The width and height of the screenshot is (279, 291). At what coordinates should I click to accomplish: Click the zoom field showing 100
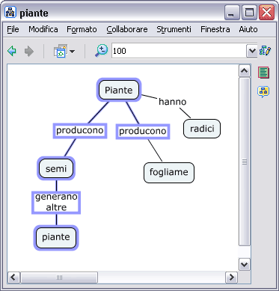179,51
